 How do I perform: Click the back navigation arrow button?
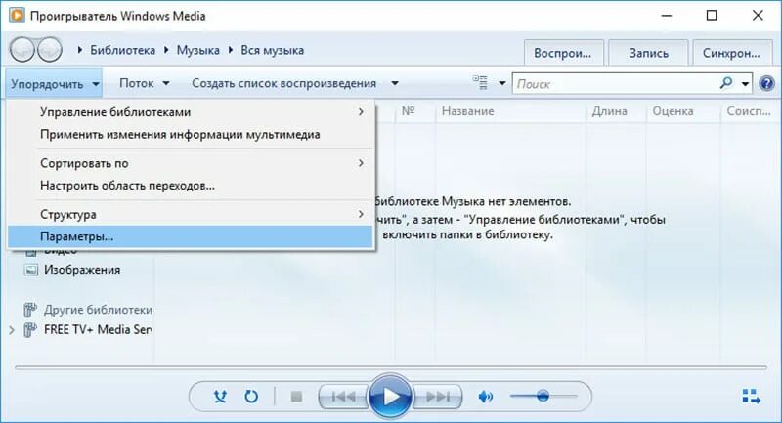22,50
